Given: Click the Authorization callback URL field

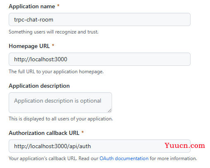Looking at the screenshot, I should pos(100,146).
